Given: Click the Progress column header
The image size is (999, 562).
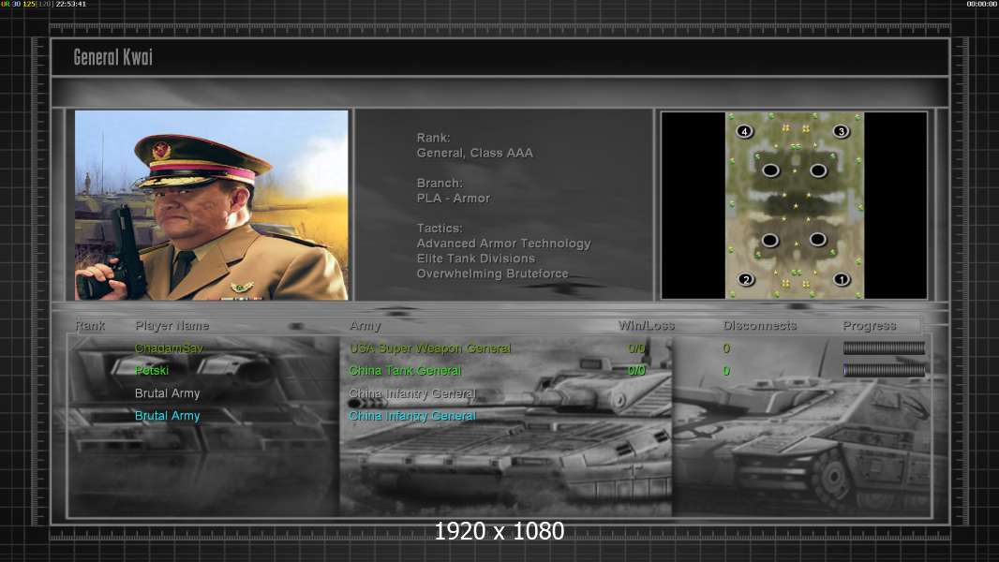Looking at the screenshot, I should (870, 326).
